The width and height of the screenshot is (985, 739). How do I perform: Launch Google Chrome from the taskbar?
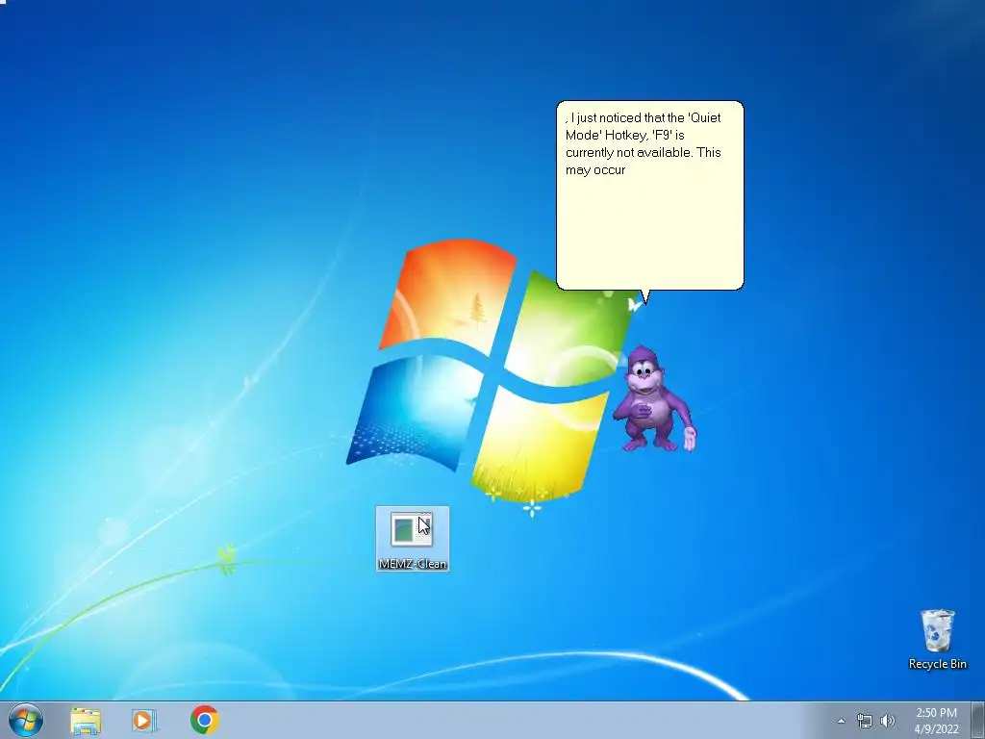click(x=205, y=720)
